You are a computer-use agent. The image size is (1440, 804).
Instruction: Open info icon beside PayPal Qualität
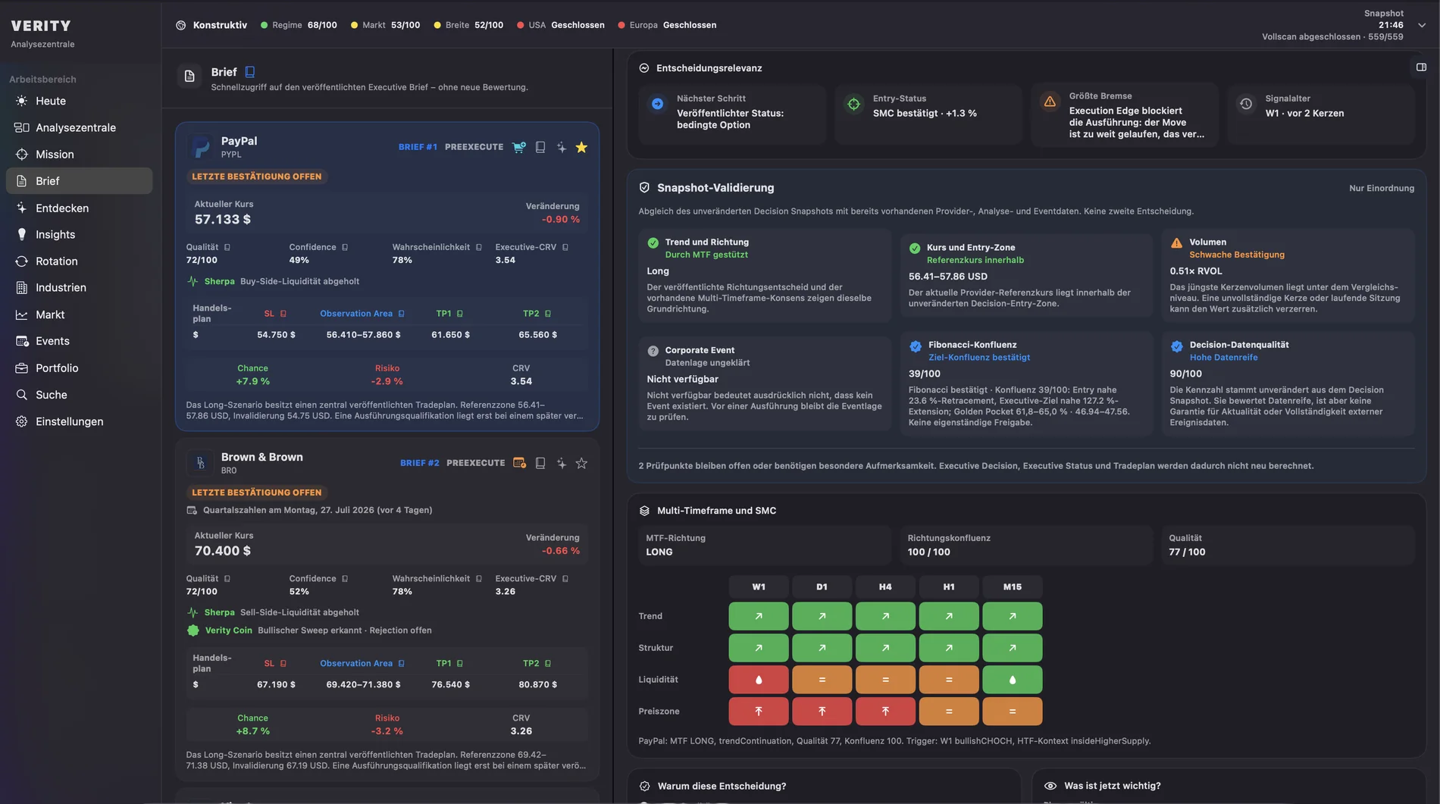point(227,247)
